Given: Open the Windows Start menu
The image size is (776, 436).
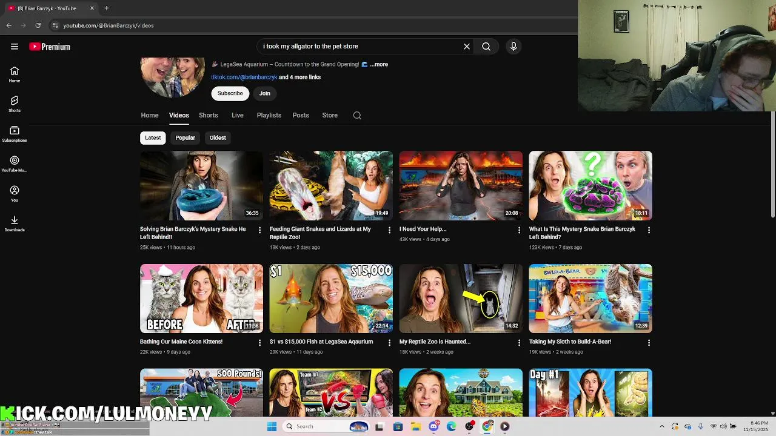Looking at the screenshot, I should pos(272,426).
